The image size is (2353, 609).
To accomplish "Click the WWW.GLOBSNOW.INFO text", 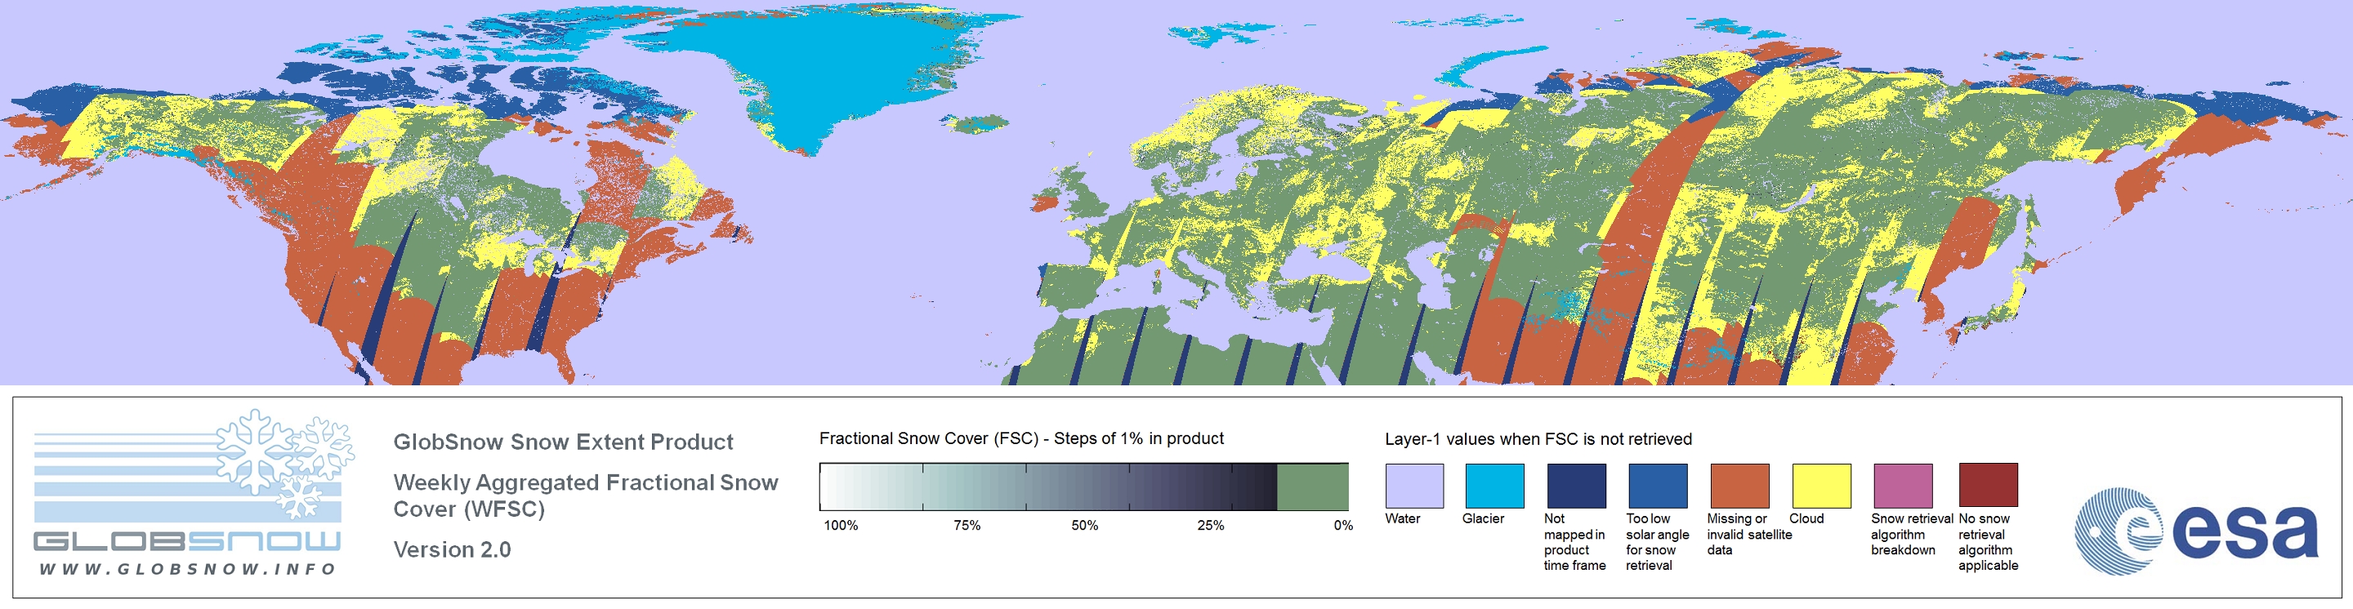I will 187,569.
